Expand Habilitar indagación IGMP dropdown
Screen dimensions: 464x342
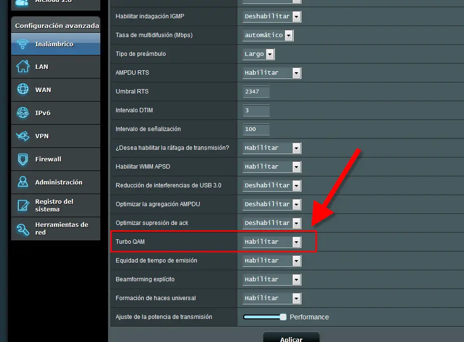click(272, 16)
